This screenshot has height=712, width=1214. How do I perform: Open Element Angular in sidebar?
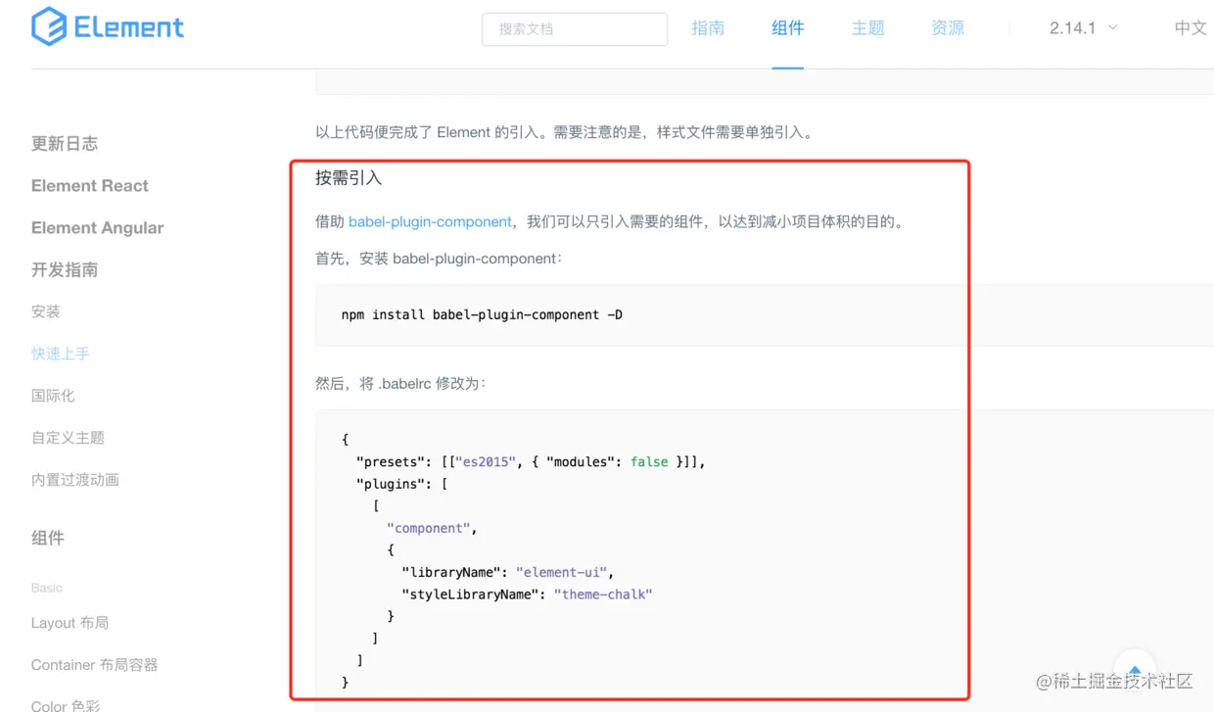[98, 228]
